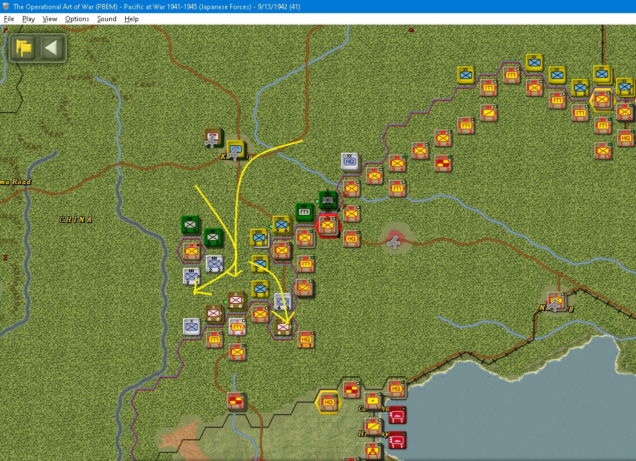The height and width of the screenshot is (461, 636).
Task: Click the app icon in title bar
Action: point(6,6)
